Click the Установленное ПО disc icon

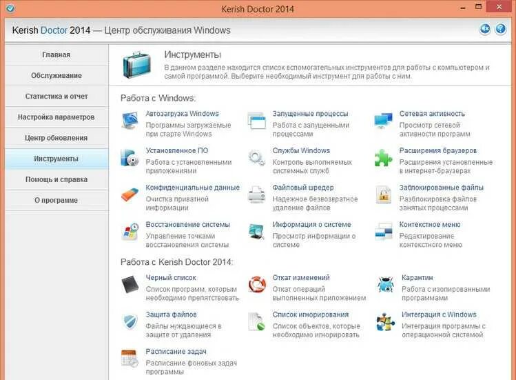tap(130, 158)
